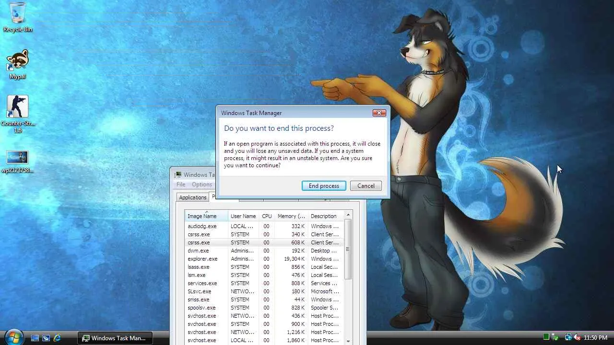Select the spoolsv.exe process
This screenshot has width=614, height=345.
264,308
